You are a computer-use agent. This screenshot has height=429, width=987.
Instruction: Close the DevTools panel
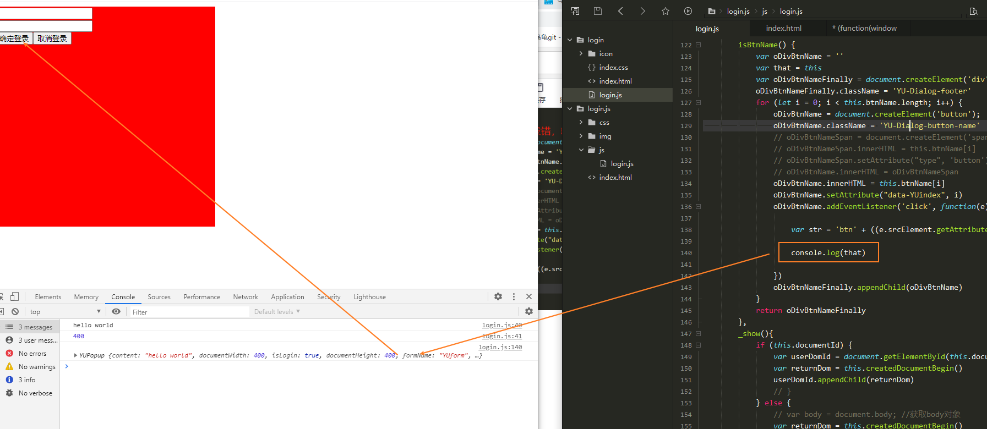tap(529, 296)
